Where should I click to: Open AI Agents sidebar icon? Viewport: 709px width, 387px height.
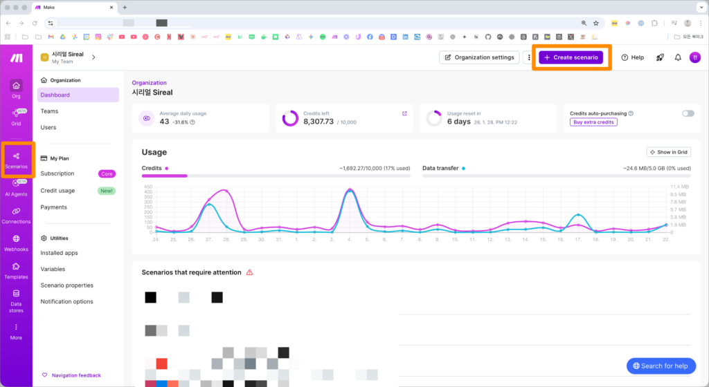click(16, 187)
